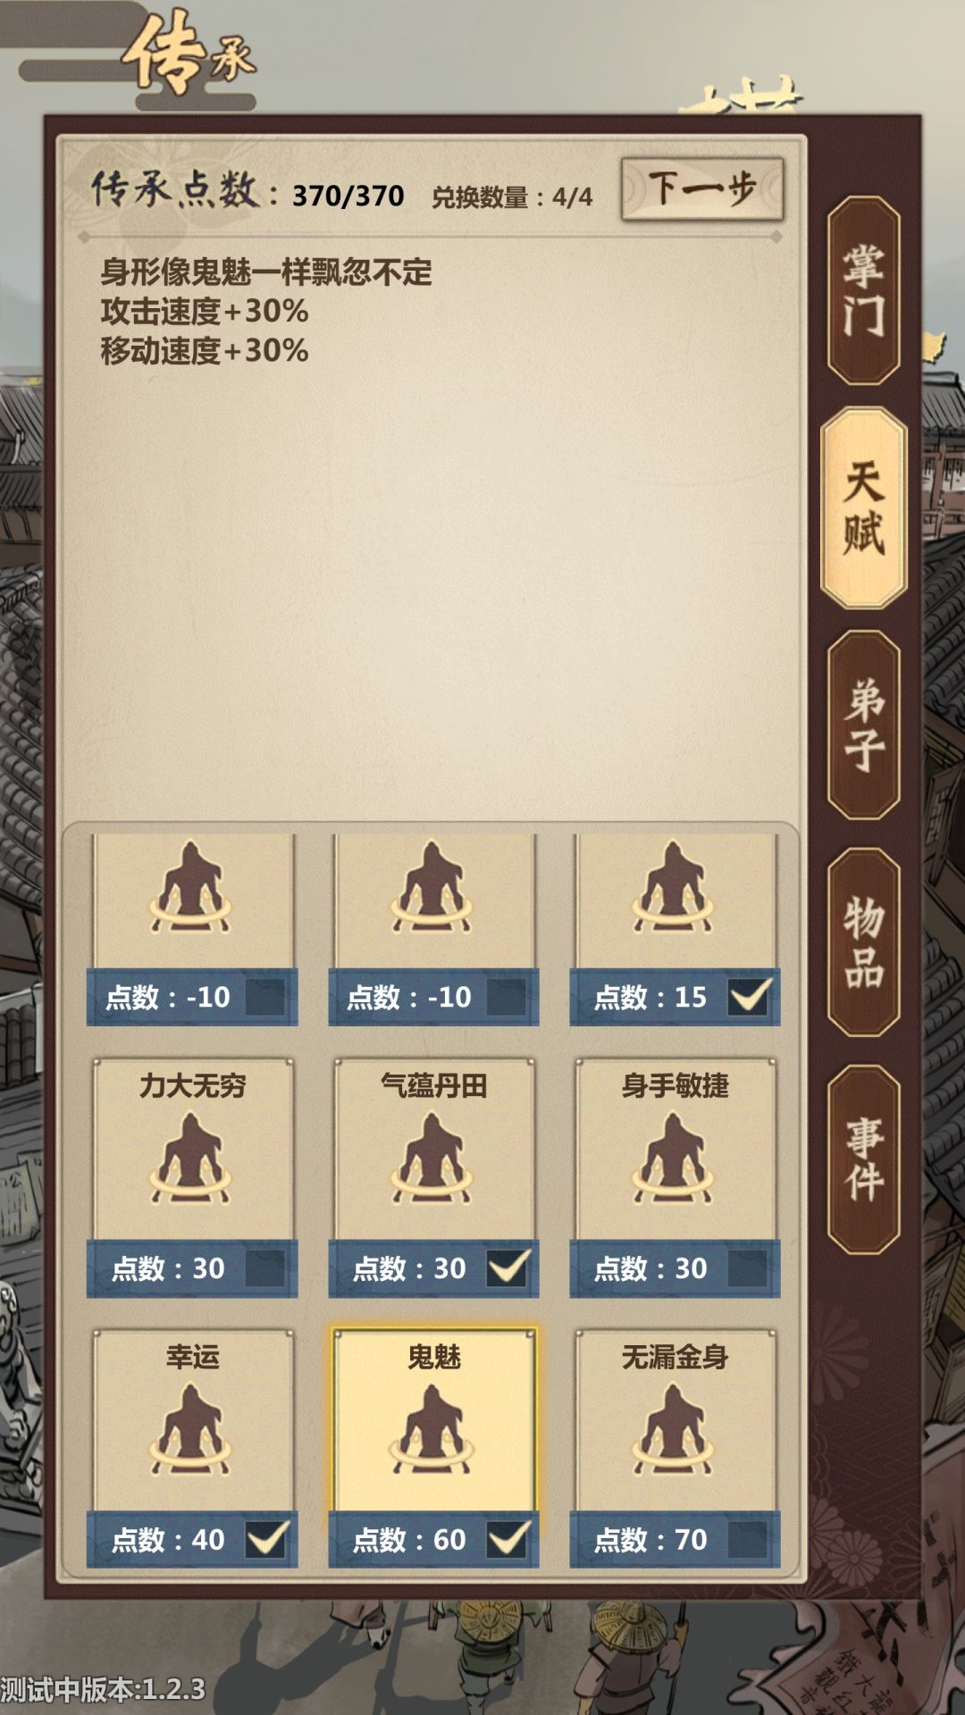Select the 气蕴丹田 talent figure icon
Screen dimensions: 965x1715
(x=432, y=1158)
